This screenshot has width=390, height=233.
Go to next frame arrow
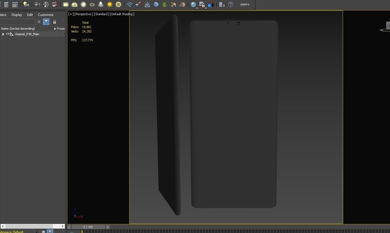click(108, 227)
